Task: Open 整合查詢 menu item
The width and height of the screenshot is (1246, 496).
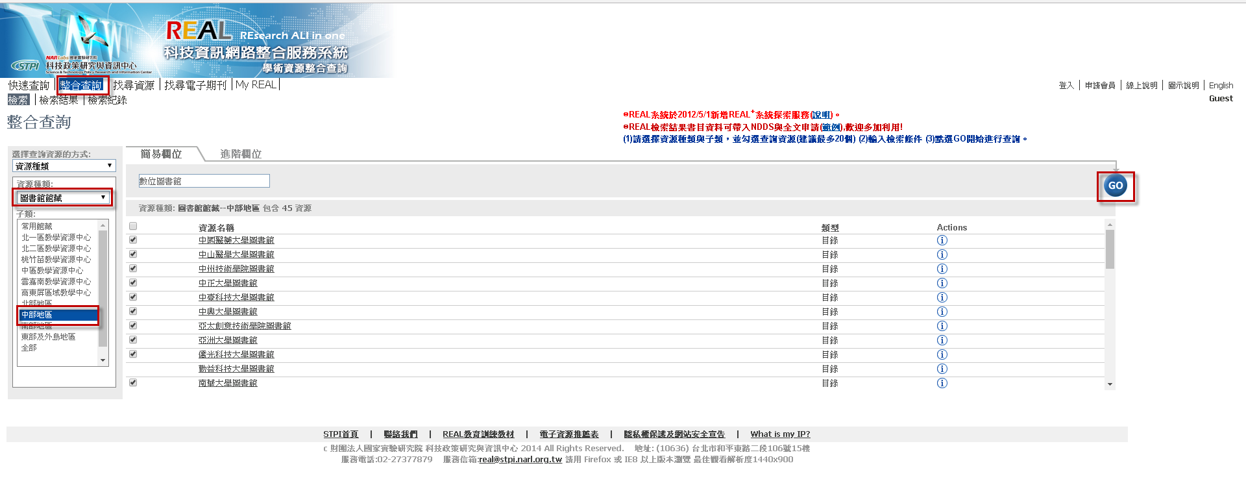Action: coord(81,85)
